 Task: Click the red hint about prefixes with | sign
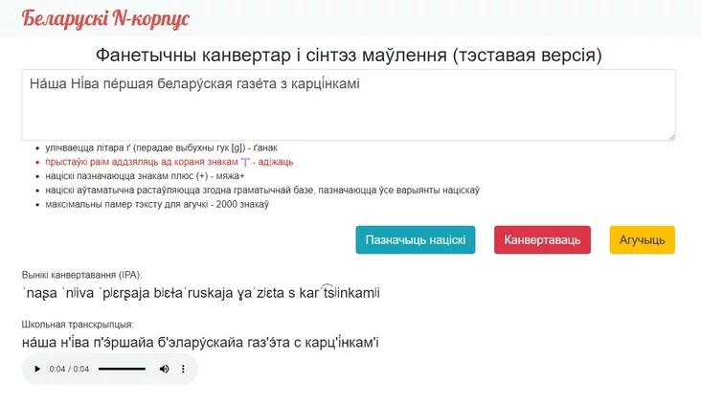169,162
